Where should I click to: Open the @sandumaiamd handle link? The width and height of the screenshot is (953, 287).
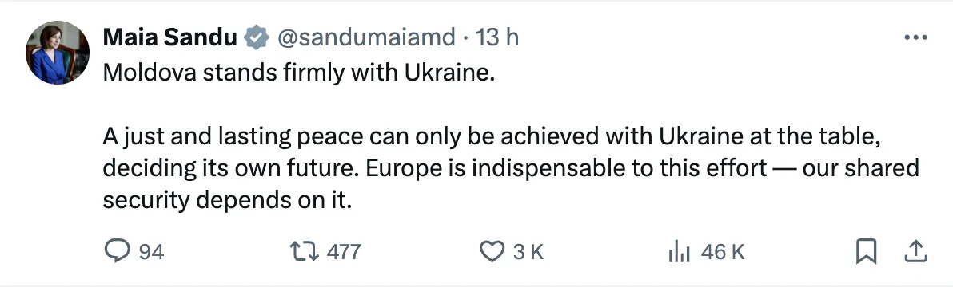click(x=366, y=37)
